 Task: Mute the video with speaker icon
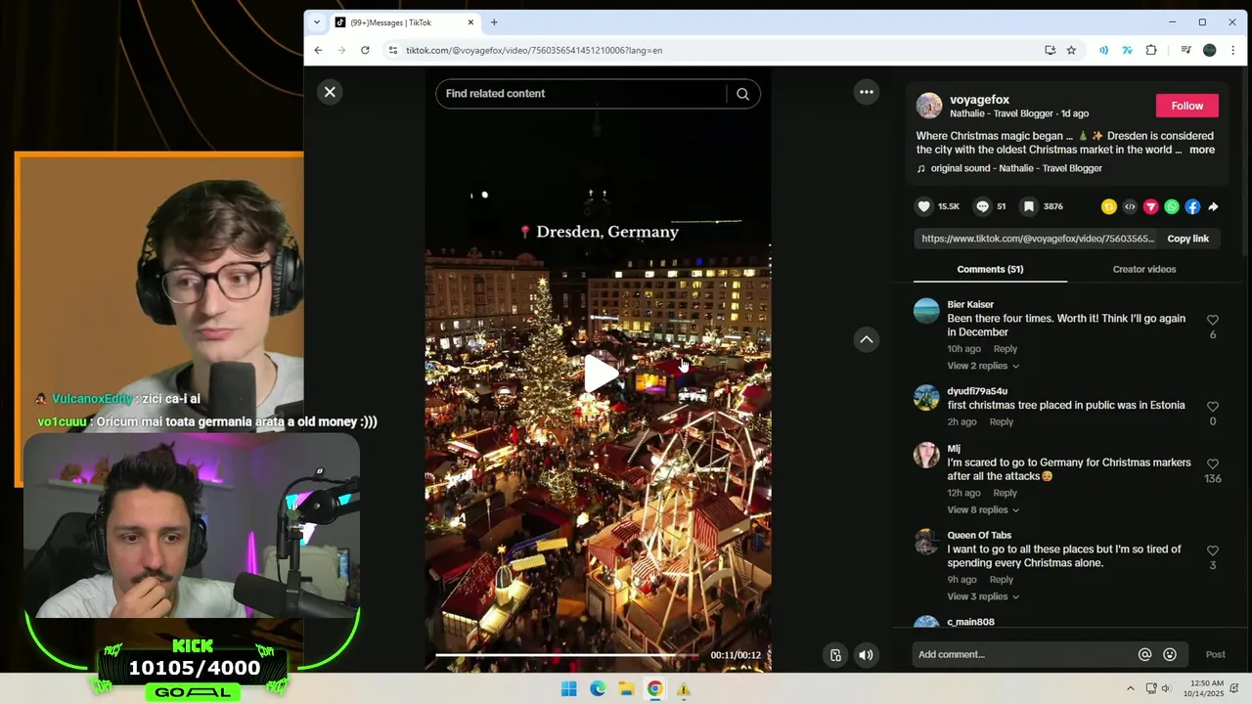pos(866,655)
